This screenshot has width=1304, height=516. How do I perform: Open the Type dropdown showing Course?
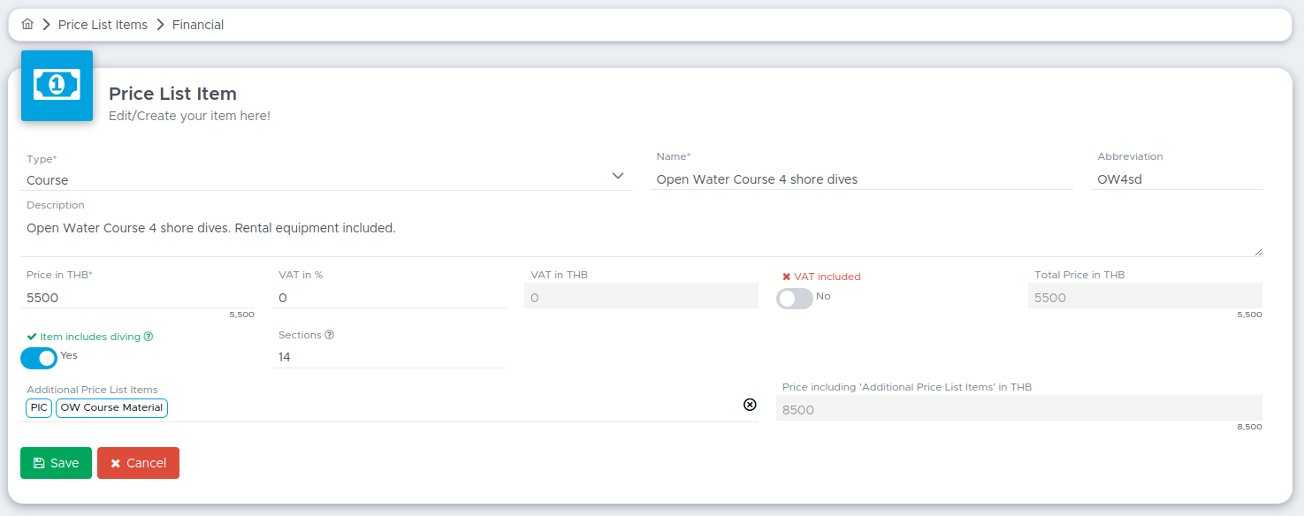tap(326, 179)
